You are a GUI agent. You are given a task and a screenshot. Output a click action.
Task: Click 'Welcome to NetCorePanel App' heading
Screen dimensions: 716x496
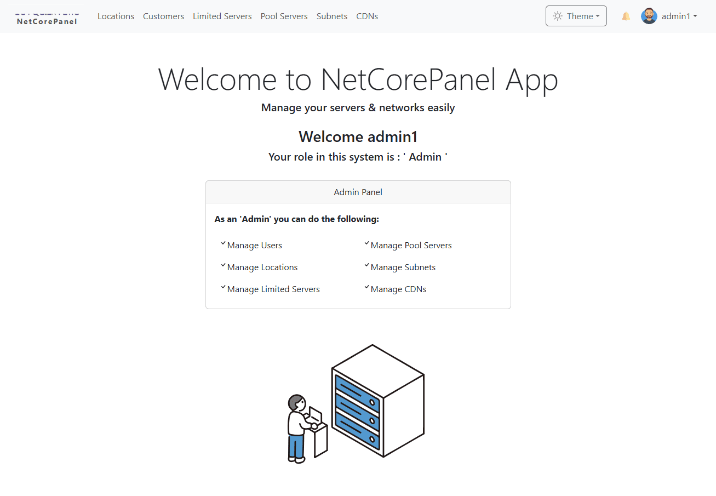tap(358, 79)
